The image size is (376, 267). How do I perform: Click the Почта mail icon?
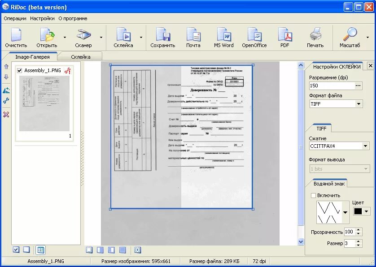click(x=193, y=35)
